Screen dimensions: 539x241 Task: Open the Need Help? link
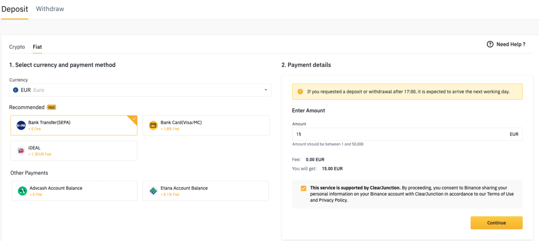point(511,45)
